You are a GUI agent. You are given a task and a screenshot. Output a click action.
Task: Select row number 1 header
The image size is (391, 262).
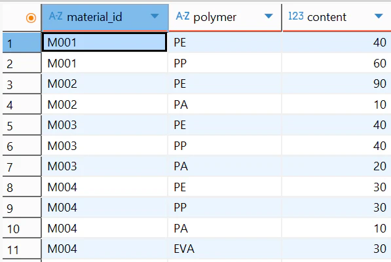[x=22, y=43]
